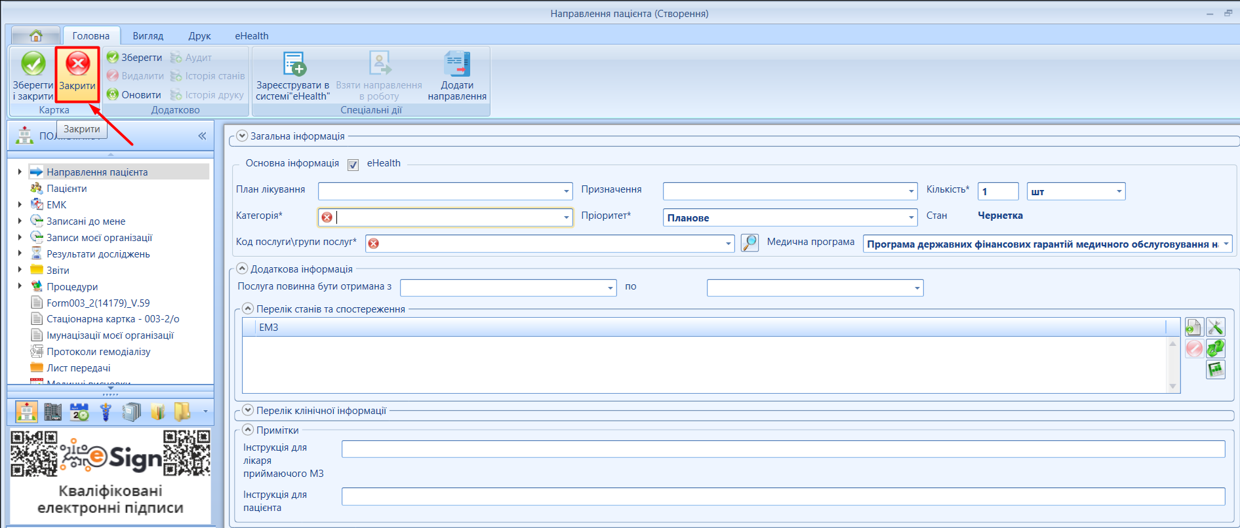Collapse the Додаткова інформація section
The height and width of the screenshot is (528, 1240).
pyautogui.click(x=242, y=269)
